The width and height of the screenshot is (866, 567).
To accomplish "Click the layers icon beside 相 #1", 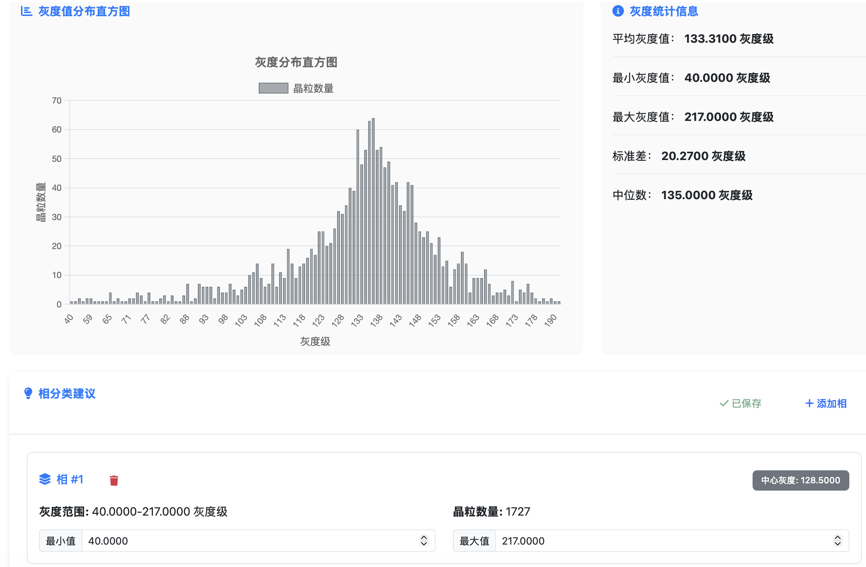I will (x=45, y=479).
